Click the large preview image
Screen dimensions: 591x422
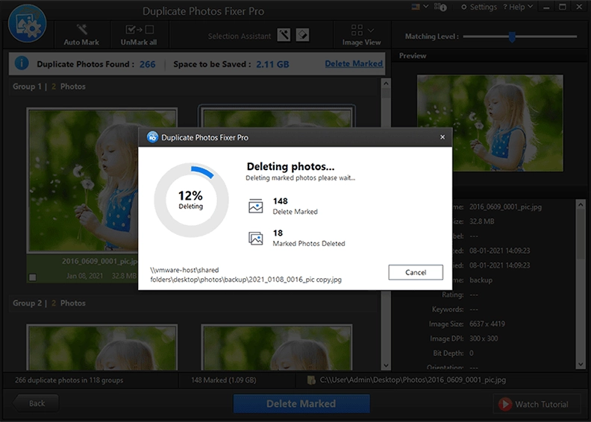(490, 123)
